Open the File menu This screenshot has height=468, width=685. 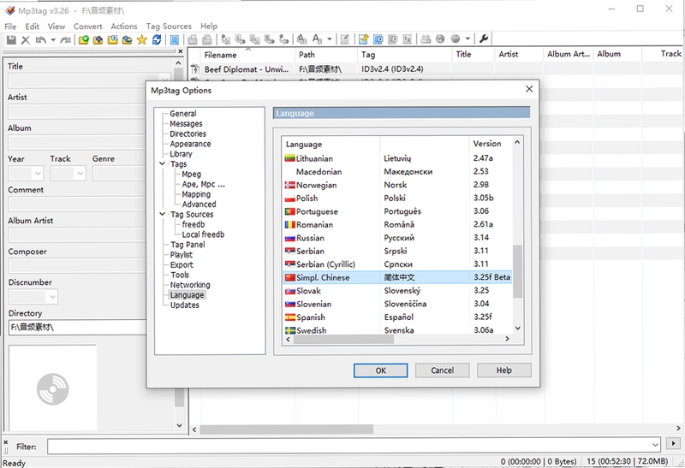(x=10, y=27)
